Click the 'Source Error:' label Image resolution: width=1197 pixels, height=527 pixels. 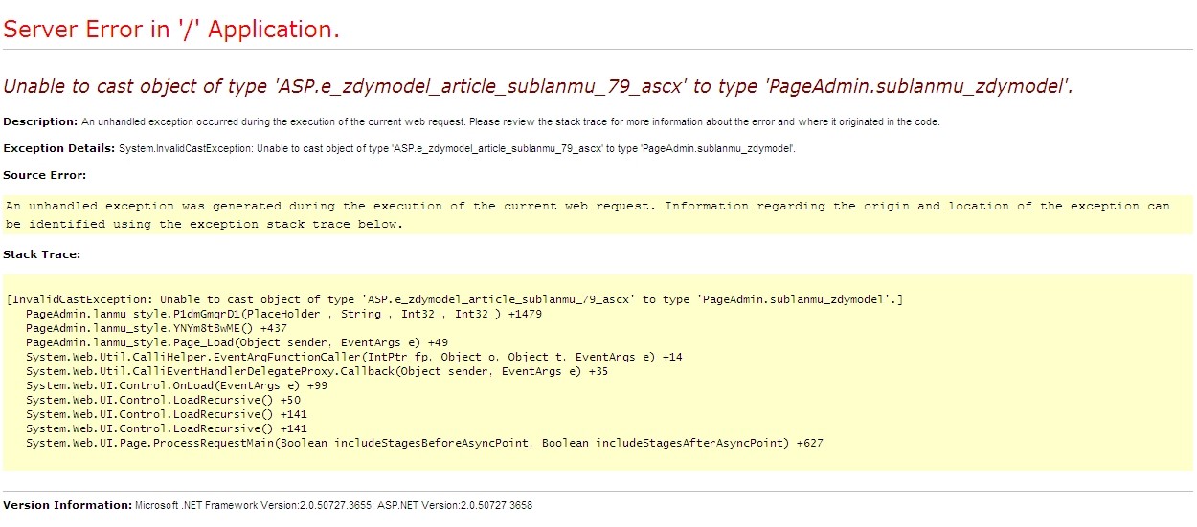[x=44, y=175]
